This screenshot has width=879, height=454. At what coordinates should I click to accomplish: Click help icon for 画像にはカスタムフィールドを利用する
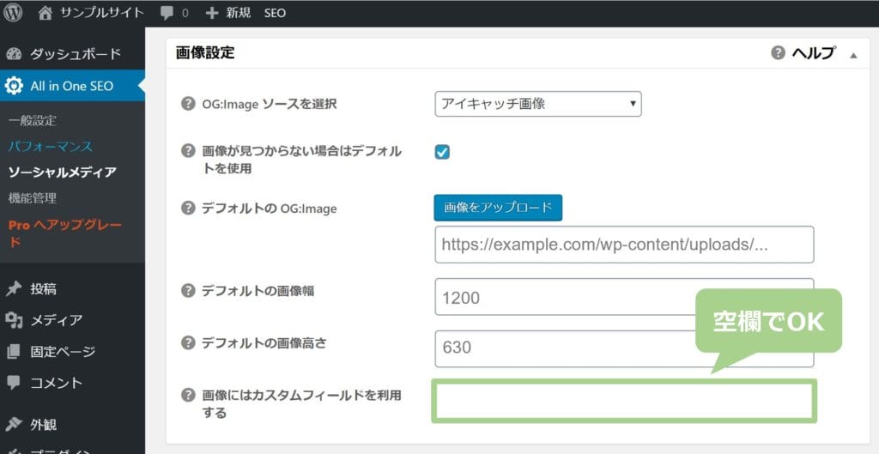188,395
